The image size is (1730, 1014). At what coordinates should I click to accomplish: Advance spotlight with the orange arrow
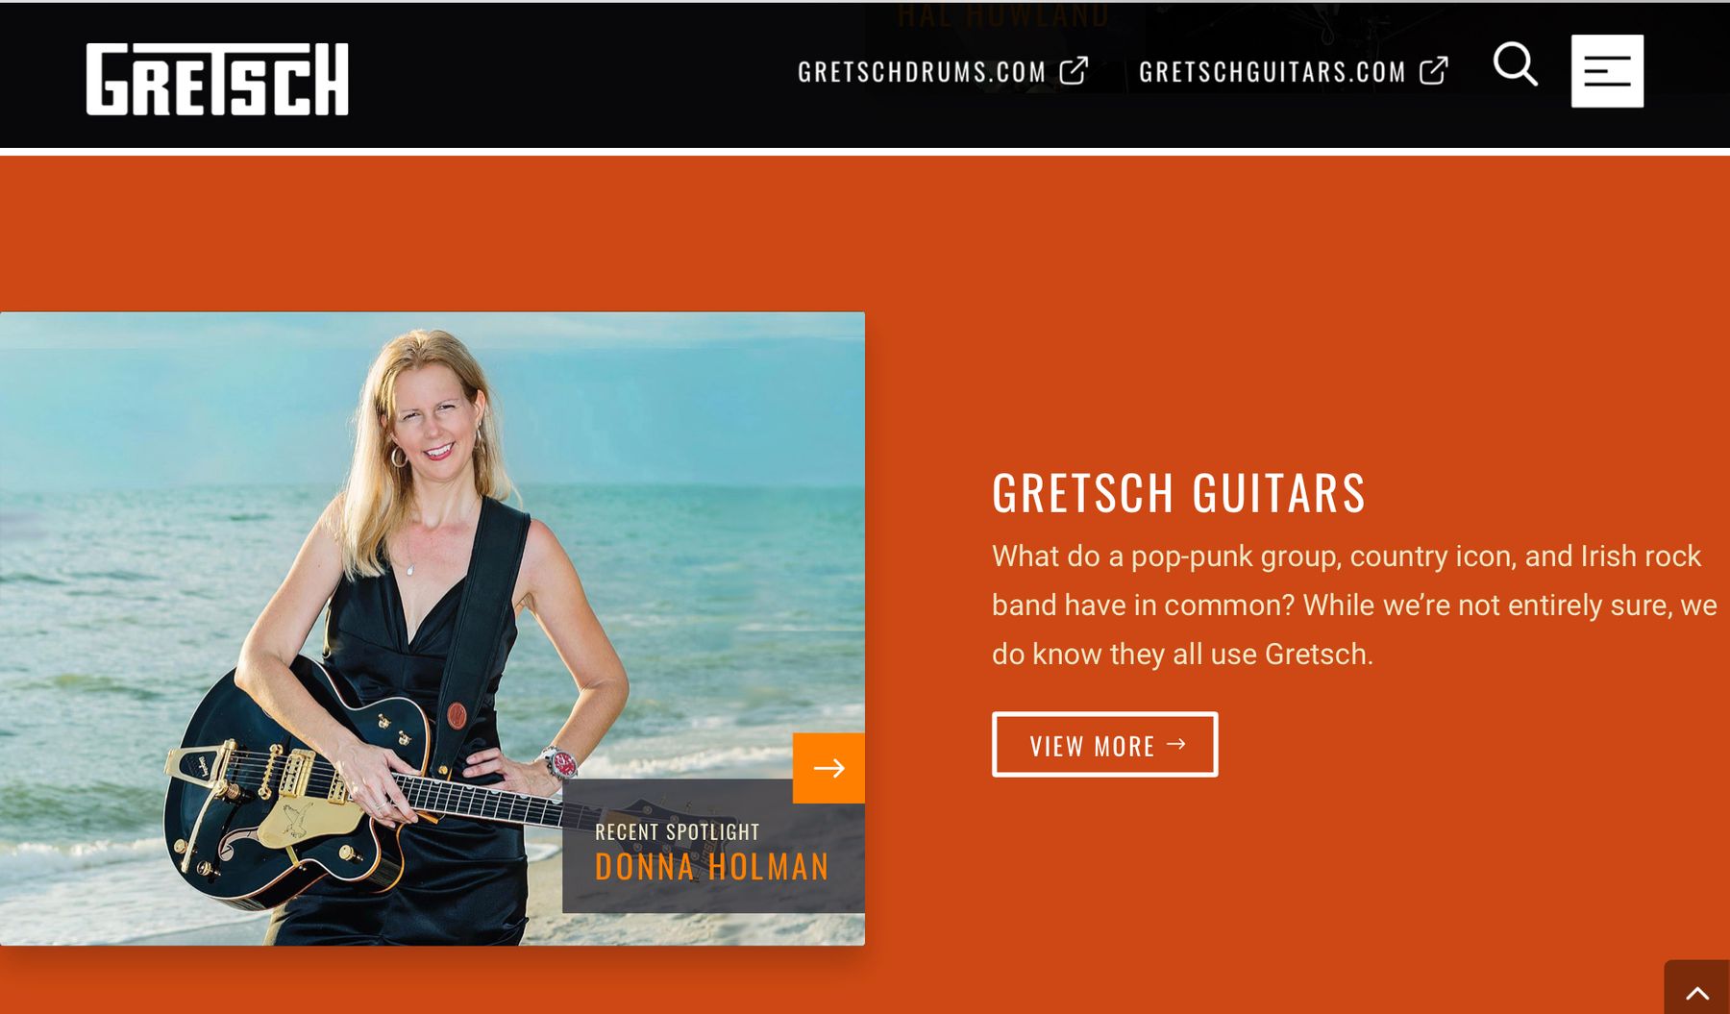[828, 768]
